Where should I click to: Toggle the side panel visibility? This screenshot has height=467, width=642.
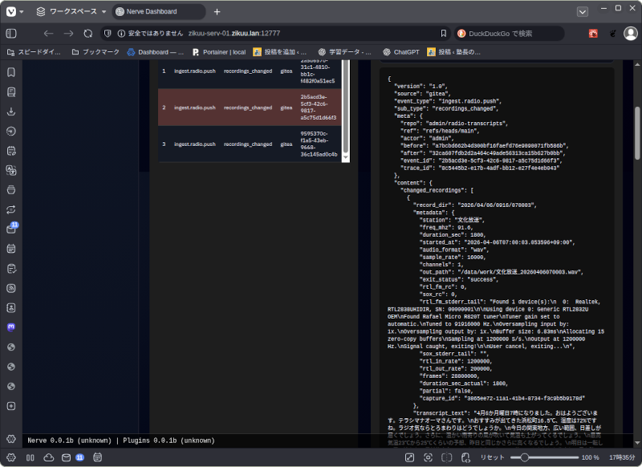11,34
